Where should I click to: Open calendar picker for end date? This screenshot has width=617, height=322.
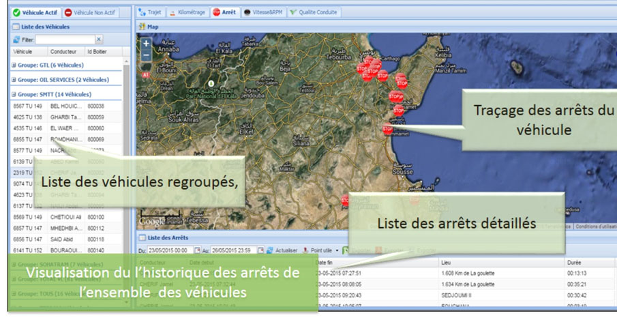(260, 250)
